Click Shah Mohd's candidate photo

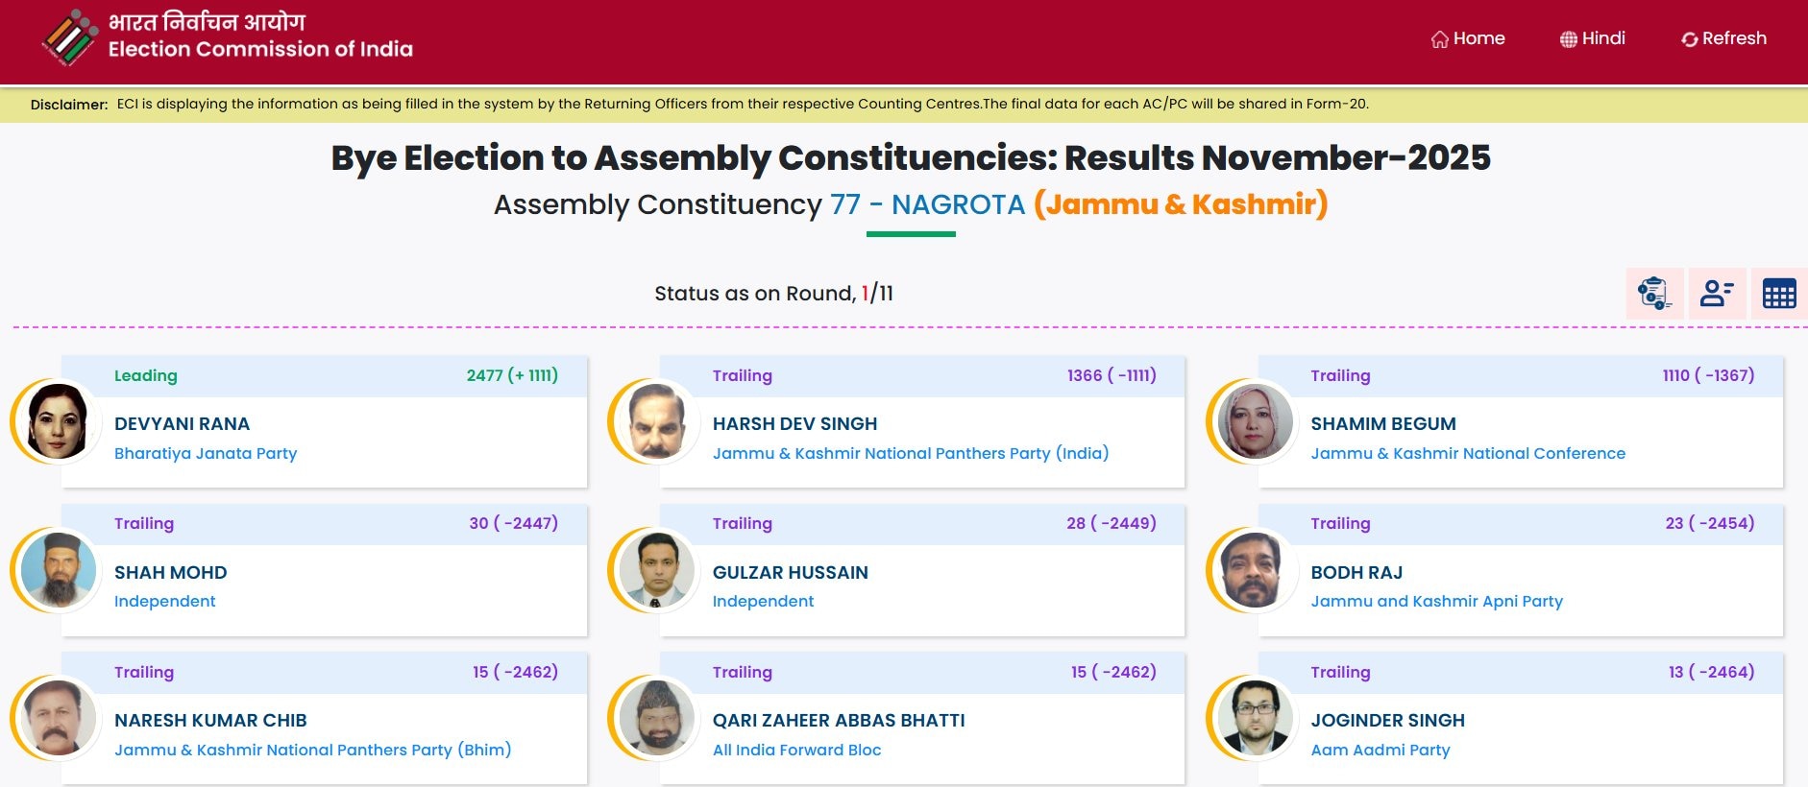point(59,570)
